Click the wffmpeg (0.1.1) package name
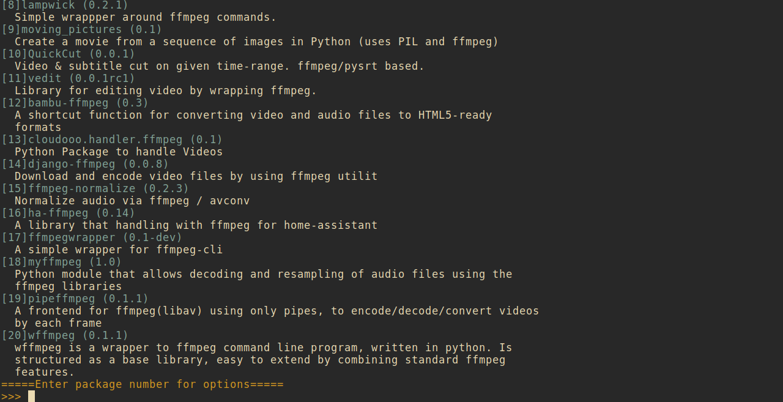This screenshot has height=402, width=783. (x=64, y=335)
